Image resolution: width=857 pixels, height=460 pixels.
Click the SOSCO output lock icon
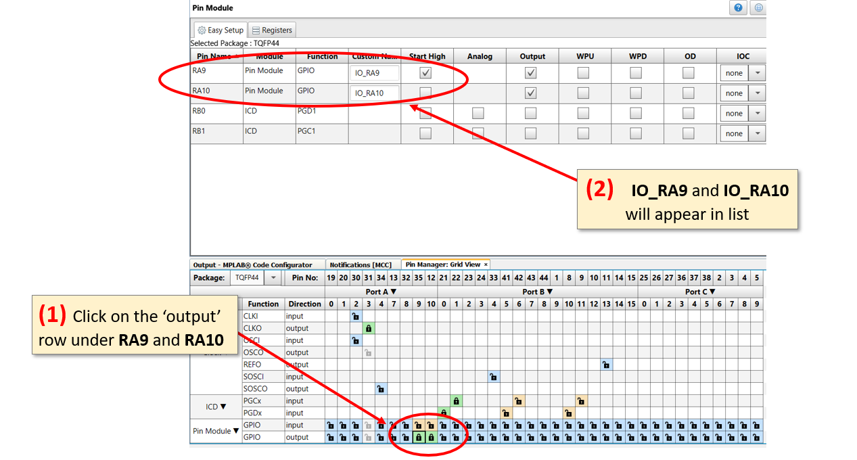(381, 389)
